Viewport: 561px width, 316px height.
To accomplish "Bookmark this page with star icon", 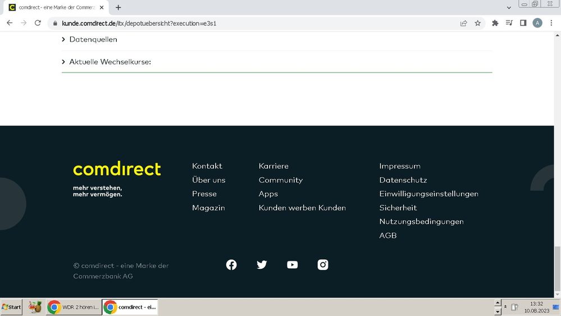I will pyautogui.click(x=478, y=23).
